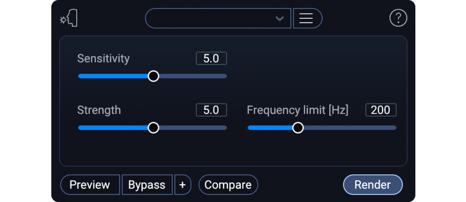Open help via the question mark icon

398,18
